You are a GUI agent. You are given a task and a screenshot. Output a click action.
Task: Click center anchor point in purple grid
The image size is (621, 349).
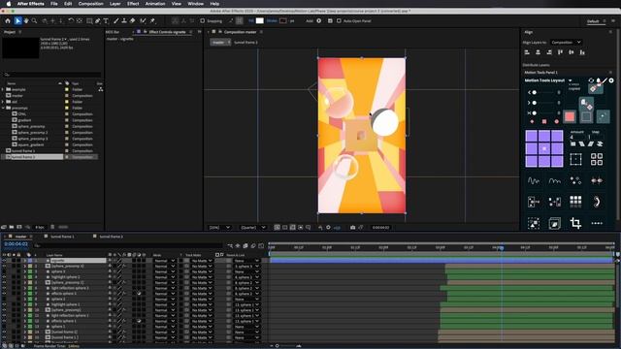[x=544, y=148]
